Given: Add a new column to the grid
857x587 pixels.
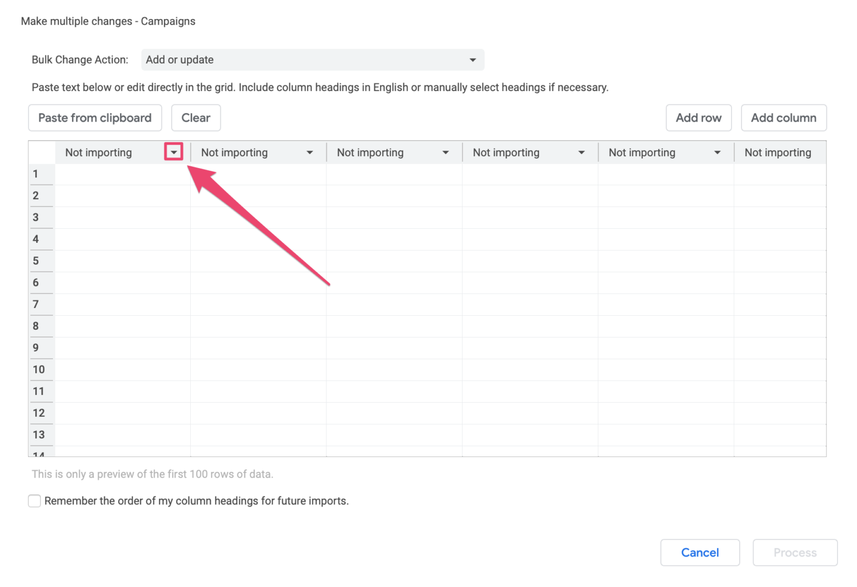Looking at the screenshot, I should coord(783,118).
